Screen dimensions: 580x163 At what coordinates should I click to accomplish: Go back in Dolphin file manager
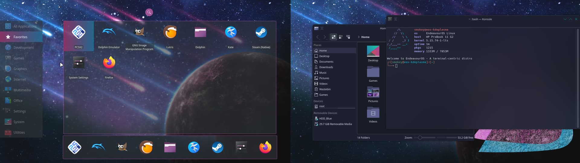point(317,37)
